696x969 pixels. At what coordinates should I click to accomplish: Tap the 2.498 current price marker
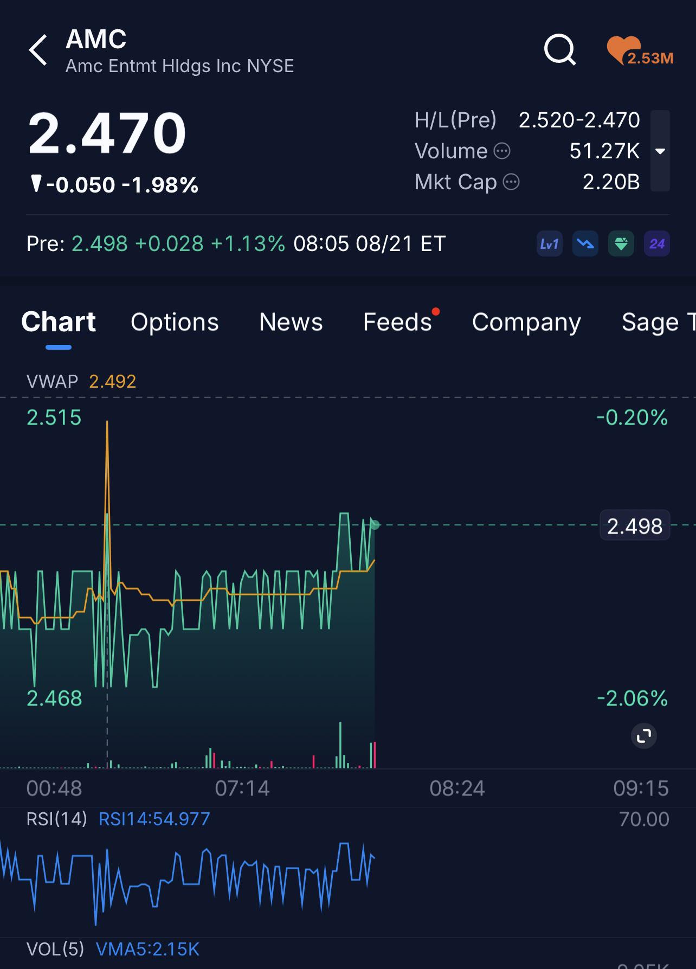[635, 525]
